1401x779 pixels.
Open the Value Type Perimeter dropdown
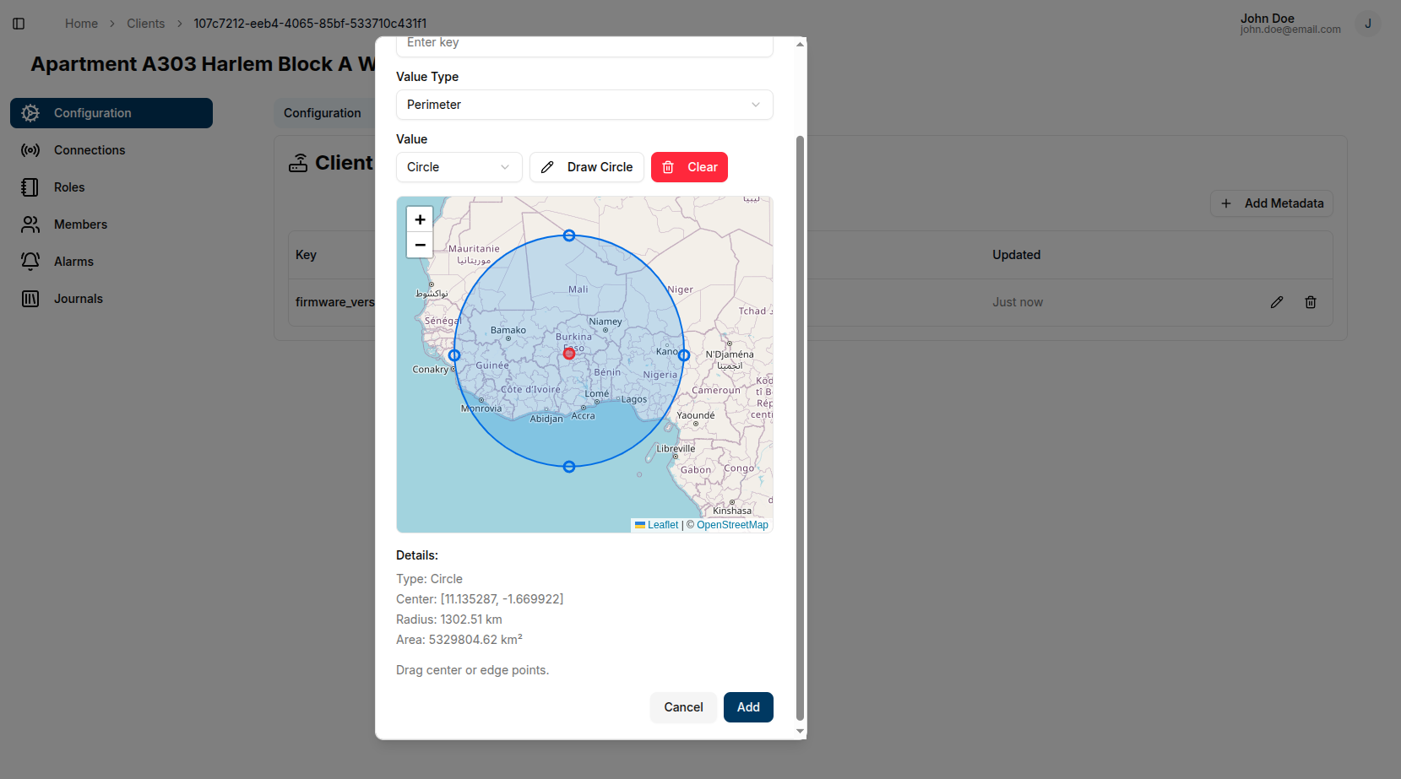pos(584,105)
